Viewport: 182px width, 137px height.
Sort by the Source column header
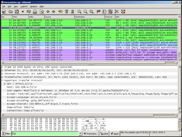pyautogui.click(x=59, y=17)
